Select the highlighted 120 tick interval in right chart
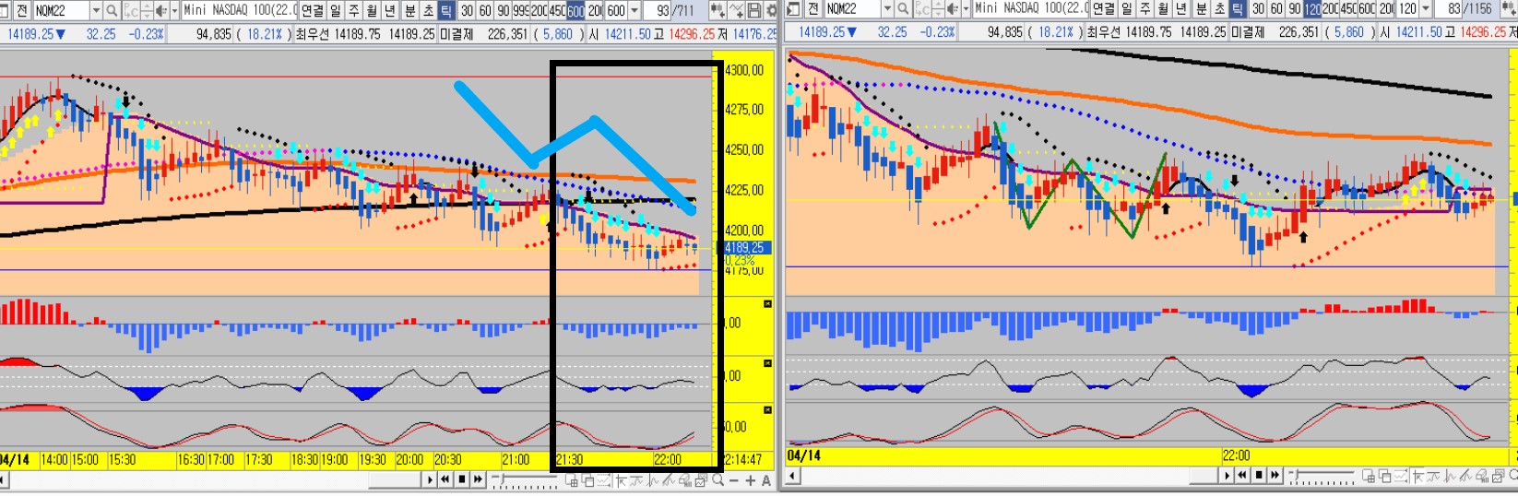 pyautogui.click(x=1312, y=10)
